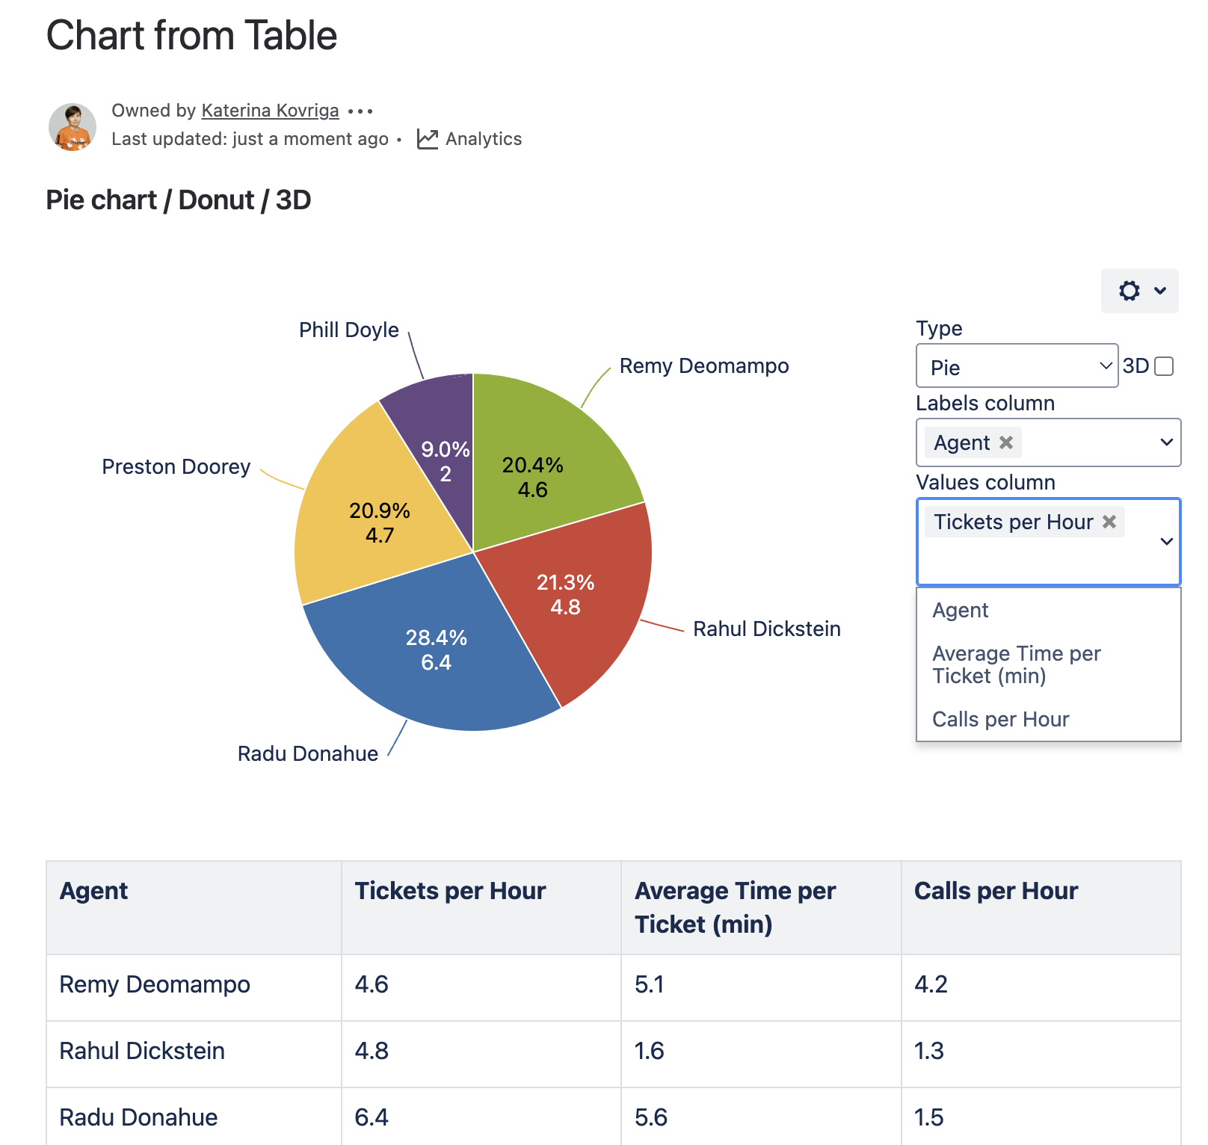Click inside the Values column input field
The height and width of the screenshot is (1145, 1208).
[x=1032, y=561]
